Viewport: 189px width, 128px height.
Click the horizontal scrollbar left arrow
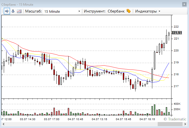coord(4,124)
